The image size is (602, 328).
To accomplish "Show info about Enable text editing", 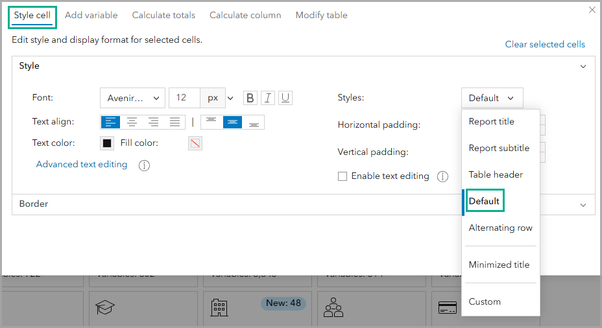I will [442, 176].
